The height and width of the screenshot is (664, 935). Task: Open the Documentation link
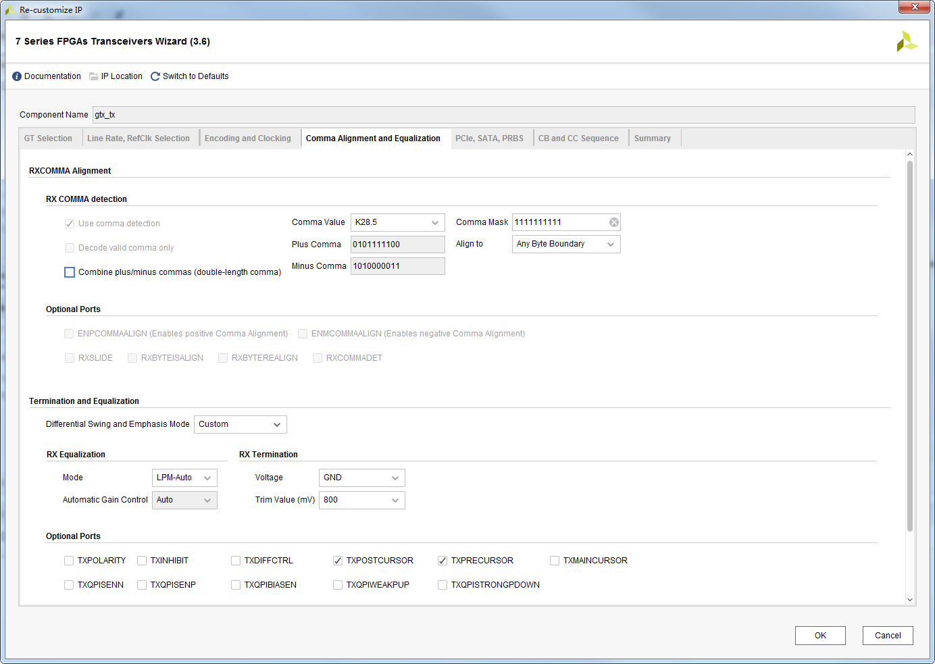tap(53, 76)
